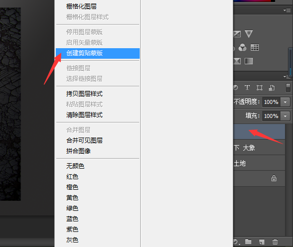Add a Vibrance adjustment via triangle icon
This screenshot has height=247, width=293.
(x=249, y=34)
